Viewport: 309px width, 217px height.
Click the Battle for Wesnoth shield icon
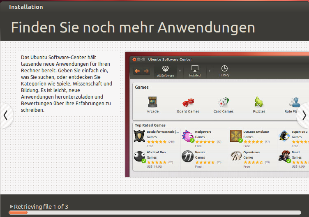point(139,136)
